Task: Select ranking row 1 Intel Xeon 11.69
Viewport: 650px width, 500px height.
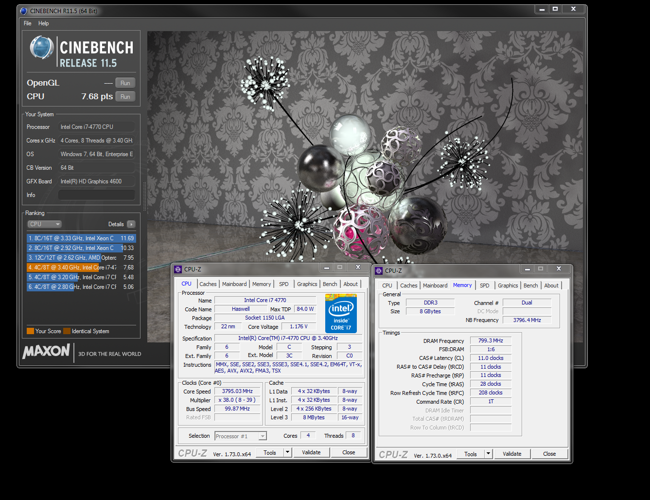Action: coord(81,238)
